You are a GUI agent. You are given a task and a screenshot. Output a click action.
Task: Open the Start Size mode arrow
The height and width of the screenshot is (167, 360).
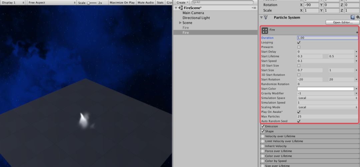(x=357, y=70)
